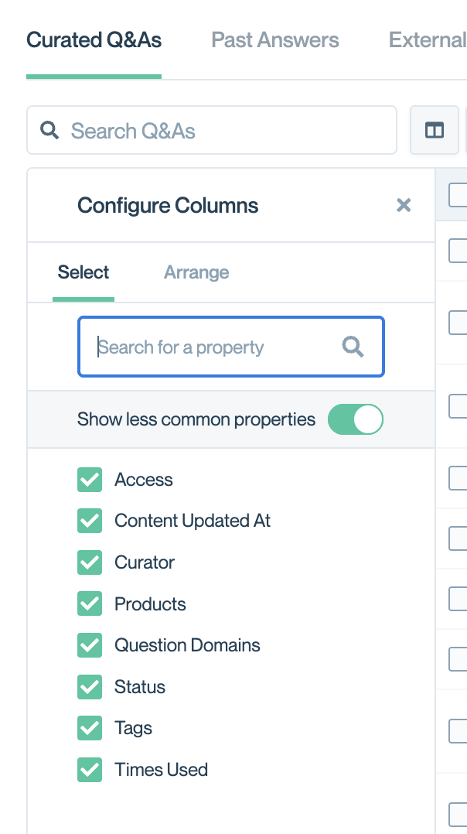Open the Past Answers tab
467x834 pixels.
pos(275,40)
